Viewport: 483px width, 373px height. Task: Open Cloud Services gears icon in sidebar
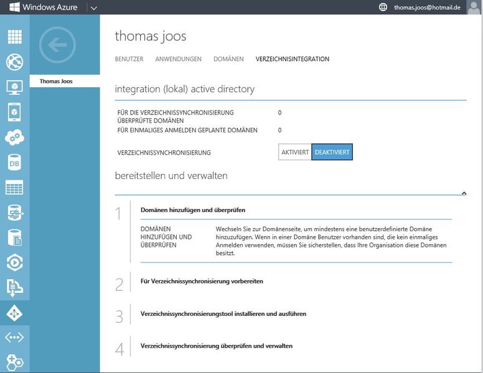click(14, 137)
